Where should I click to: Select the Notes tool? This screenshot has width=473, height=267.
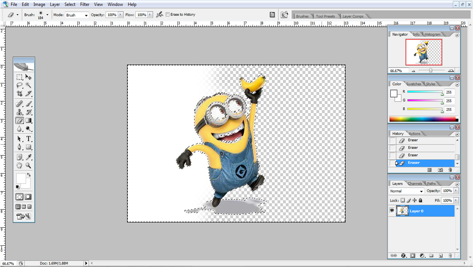[x=19, y=157]
